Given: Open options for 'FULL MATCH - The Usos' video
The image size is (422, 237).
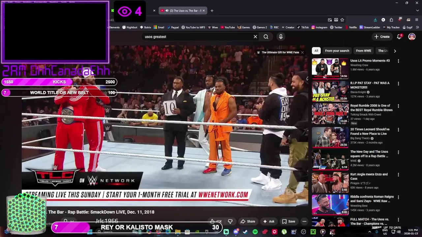Looking at the screenshot, I should click(x=398, y=220).
